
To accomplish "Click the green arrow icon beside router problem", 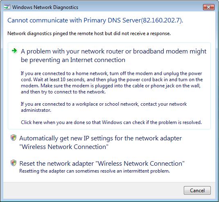I will [x=14, y=51].
